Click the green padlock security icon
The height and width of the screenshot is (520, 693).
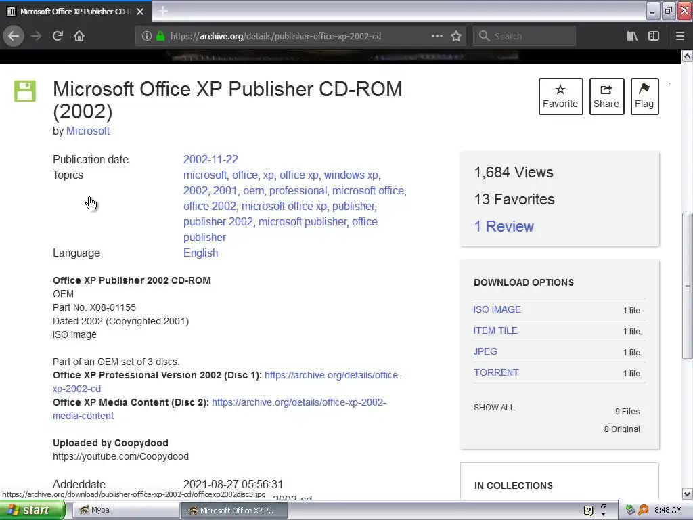pyautogui.click(x=160, y=37)
